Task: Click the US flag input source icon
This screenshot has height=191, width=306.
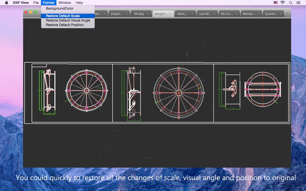Action: coord(275,3)
